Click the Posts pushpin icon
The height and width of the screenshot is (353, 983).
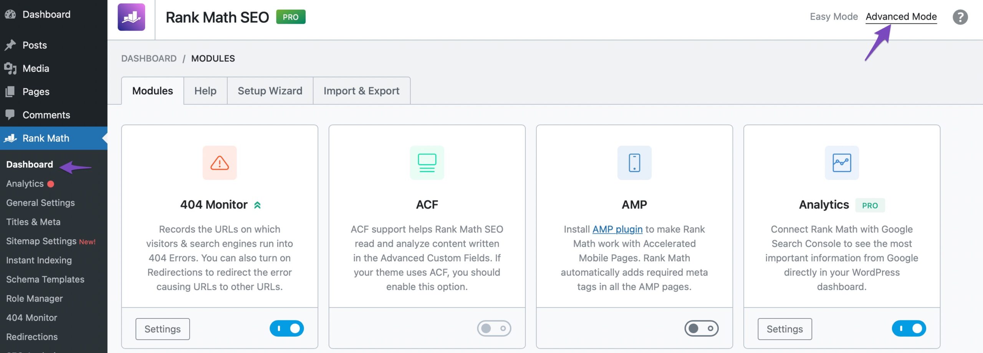click(10, 45)
